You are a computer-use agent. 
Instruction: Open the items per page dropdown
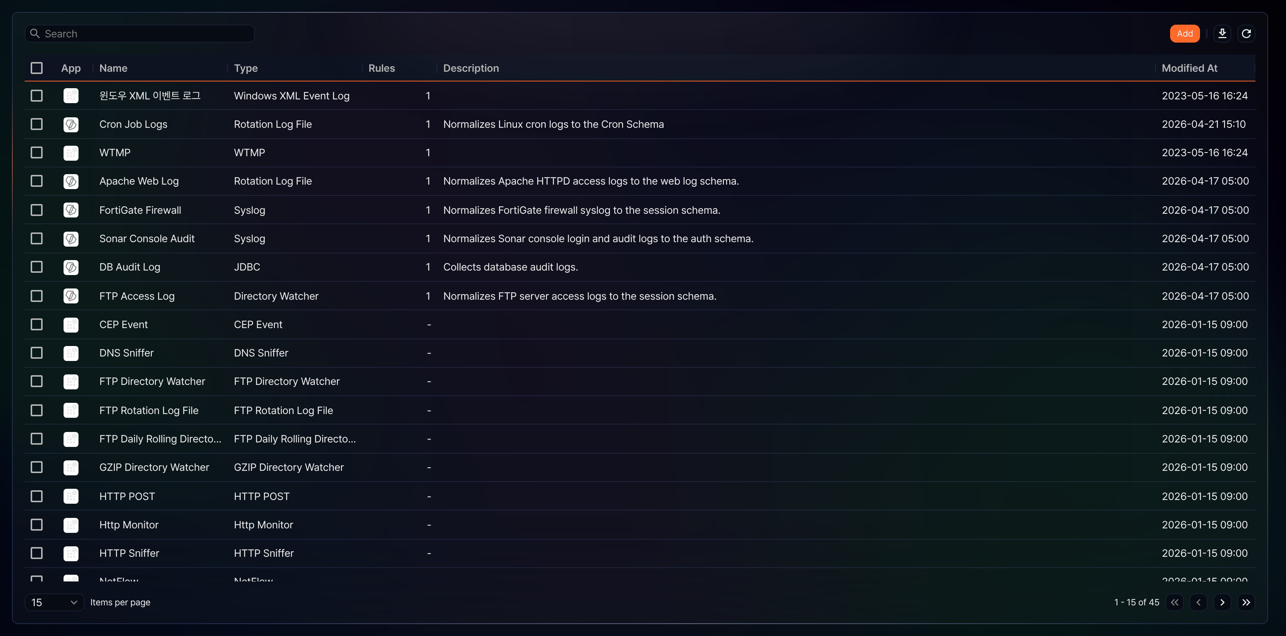(55, 602)
